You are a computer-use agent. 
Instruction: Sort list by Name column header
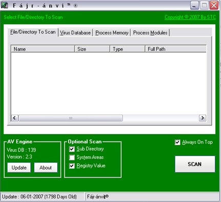point(43,49)
